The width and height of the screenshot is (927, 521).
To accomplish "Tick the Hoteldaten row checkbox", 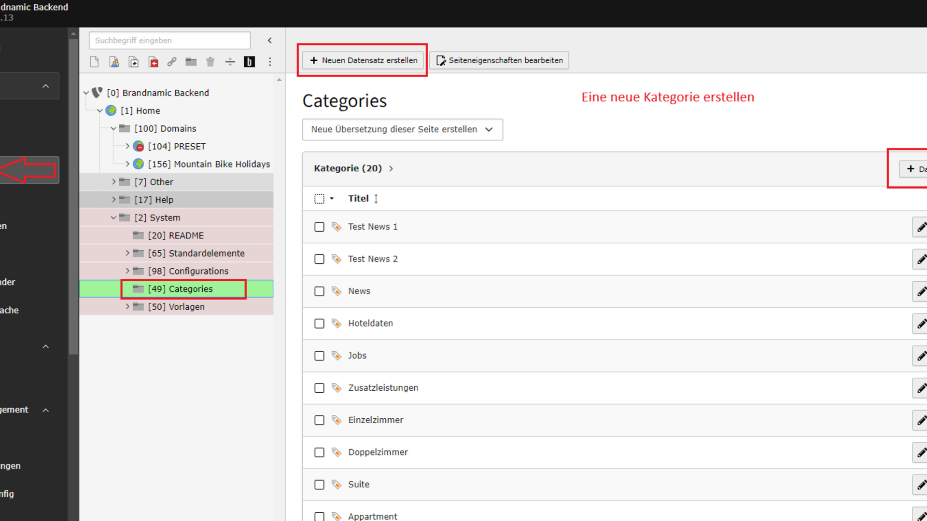I will [x=319, y=323].
